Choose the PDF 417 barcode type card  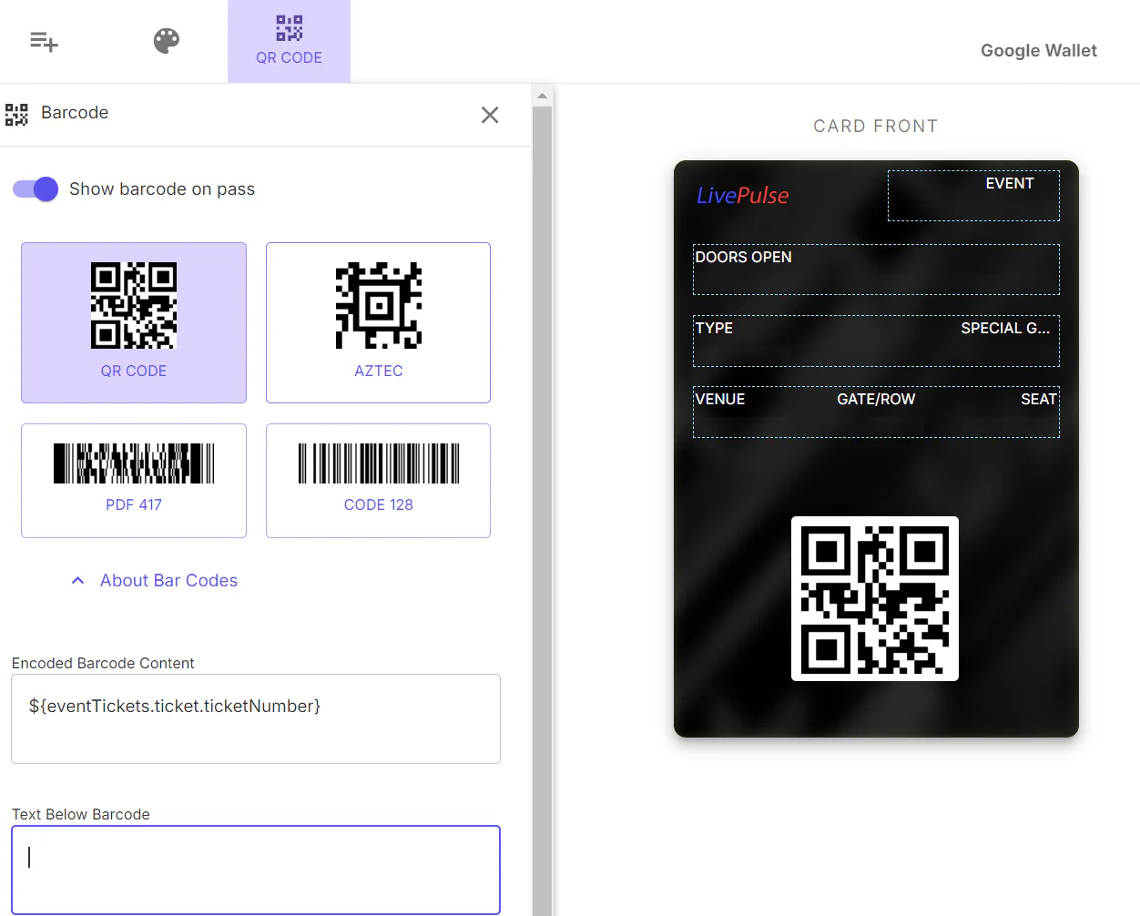point(134,481)
